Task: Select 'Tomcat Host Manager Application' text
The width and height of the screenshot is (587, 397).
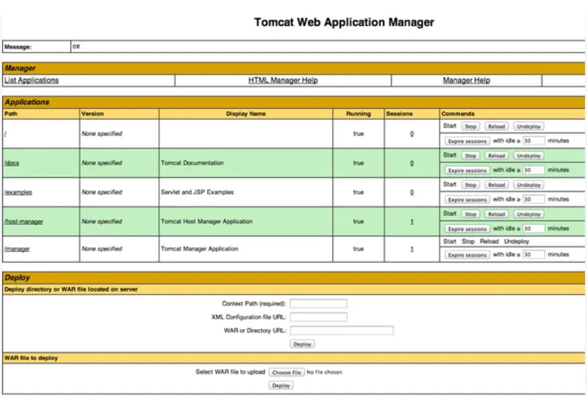Action: (x=207, y=222)
